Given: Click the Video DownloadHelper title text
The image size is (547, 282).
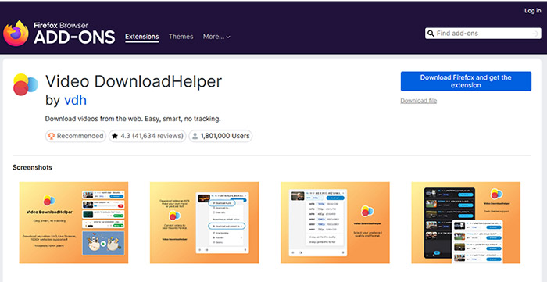Looking at the screenshot, I should (x=134, y=81).
